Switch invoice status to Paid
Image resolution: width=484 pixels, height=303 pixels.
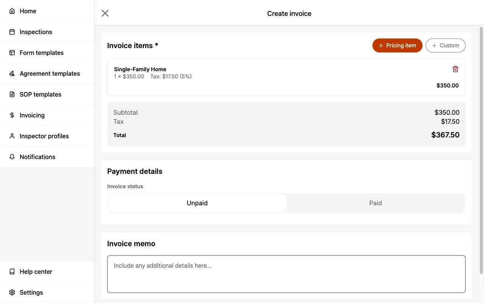(x=375, y=203)
